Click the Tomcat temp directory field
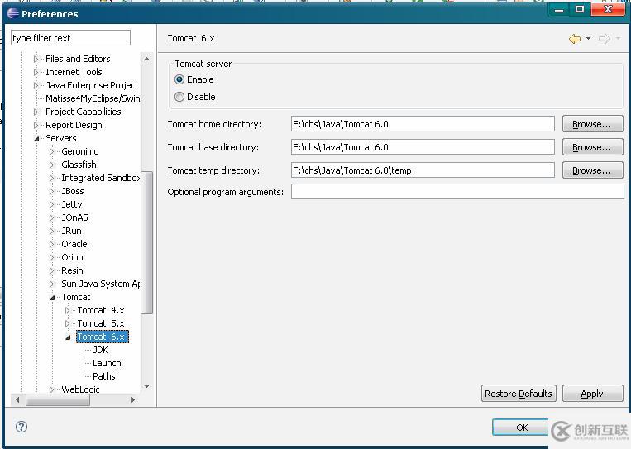The width and height of the screenshot is (631, 449). (423, 170)
